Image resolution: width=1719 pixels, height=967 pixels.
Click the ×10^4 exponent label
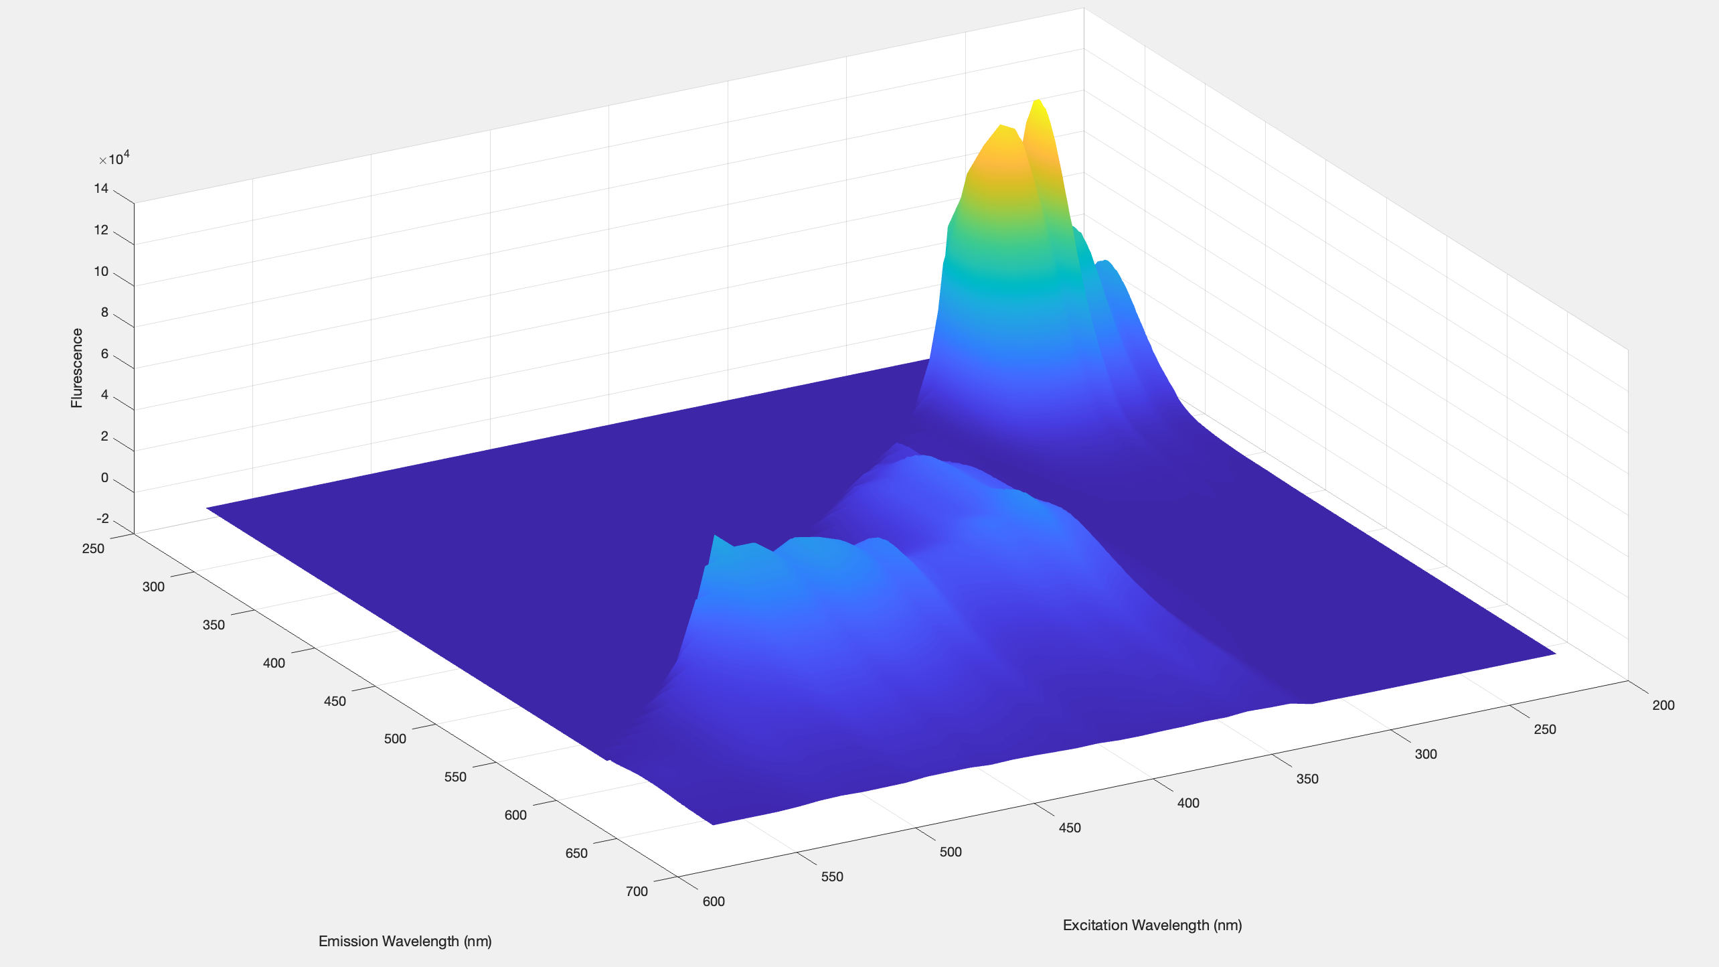pos(114,159)
